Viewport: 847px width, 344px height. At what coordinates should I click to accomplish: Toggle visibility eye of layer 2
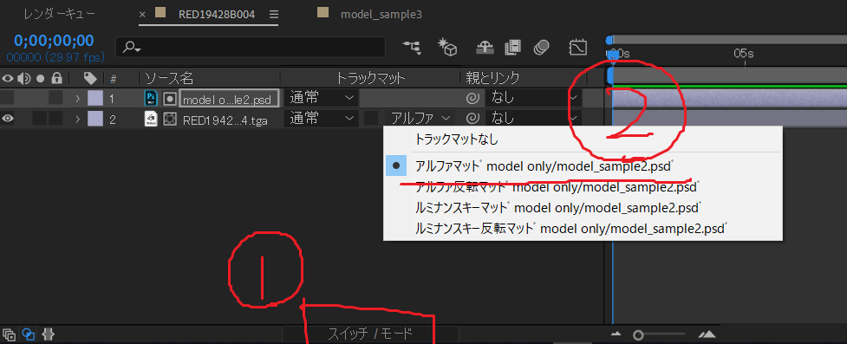click(8, 118)
